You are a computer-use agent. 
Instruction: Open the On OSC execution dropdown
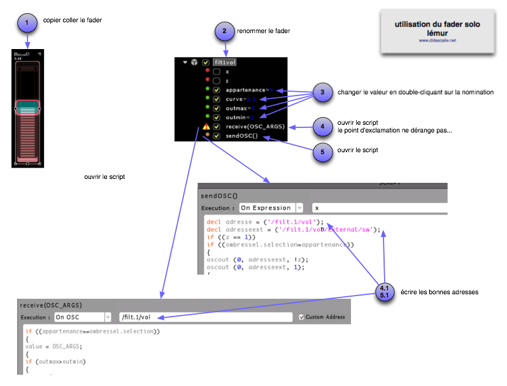click(83, 317)
